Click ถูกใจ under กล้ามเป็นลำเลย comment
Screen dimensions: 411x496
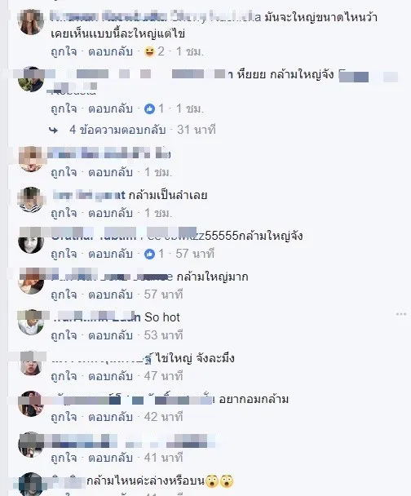click(64, 213)
